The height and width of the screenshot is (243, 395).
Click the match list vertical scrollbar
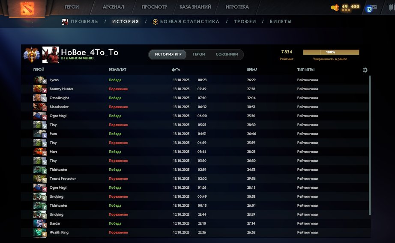[370, 145]
